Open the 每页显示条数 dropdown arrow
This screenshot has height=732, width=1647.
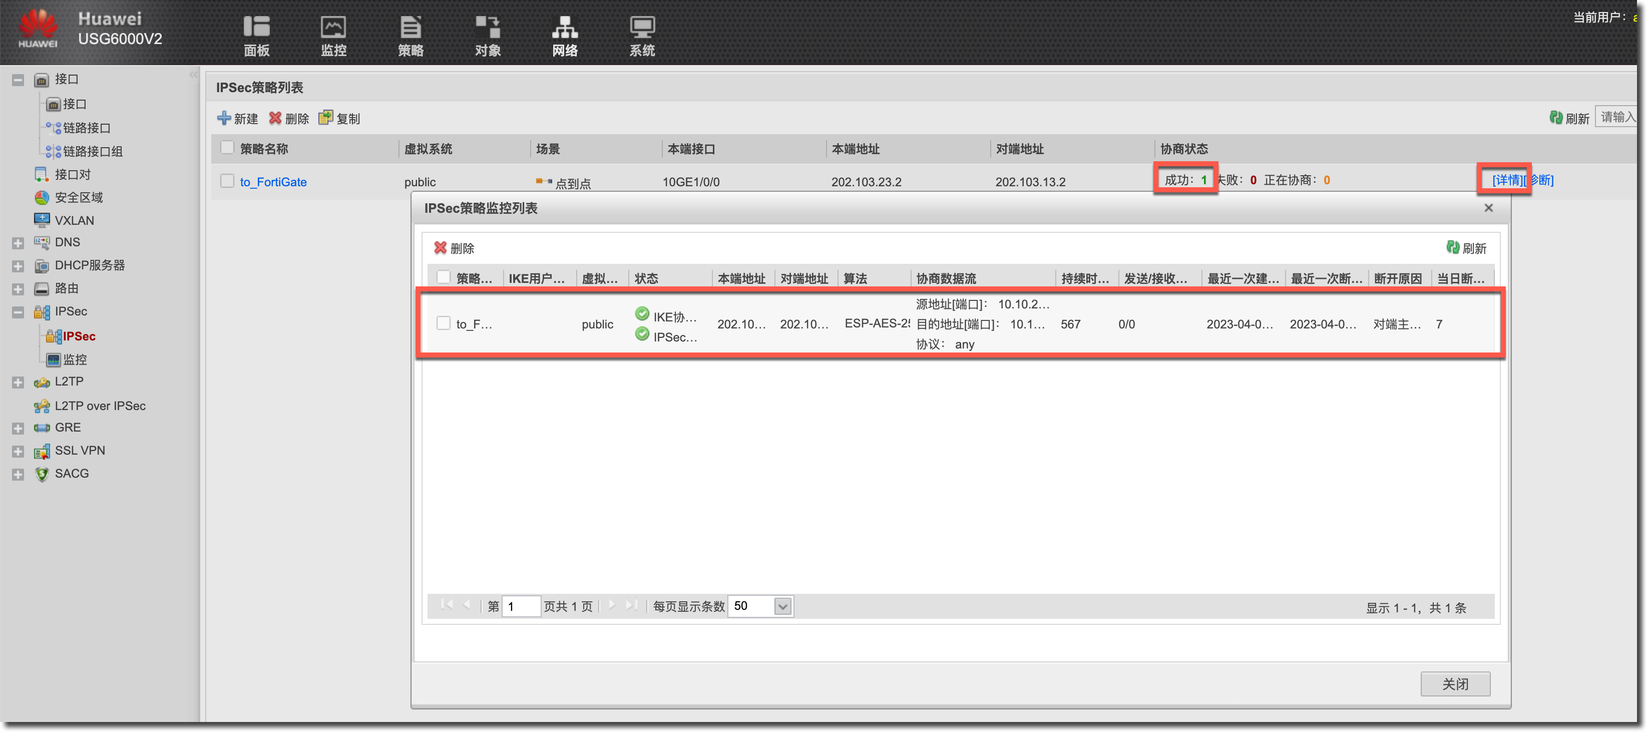click(782, 606)
